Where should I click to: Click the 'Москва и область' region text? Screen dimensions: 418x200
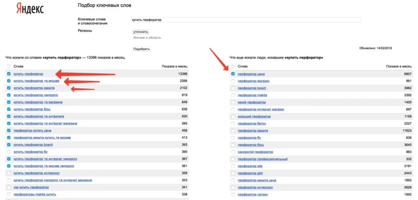(147, 38)
